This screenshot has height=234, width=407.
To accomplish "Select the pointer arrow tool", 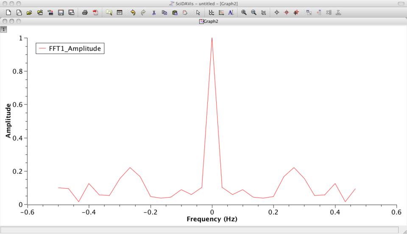I will [198, 13].
